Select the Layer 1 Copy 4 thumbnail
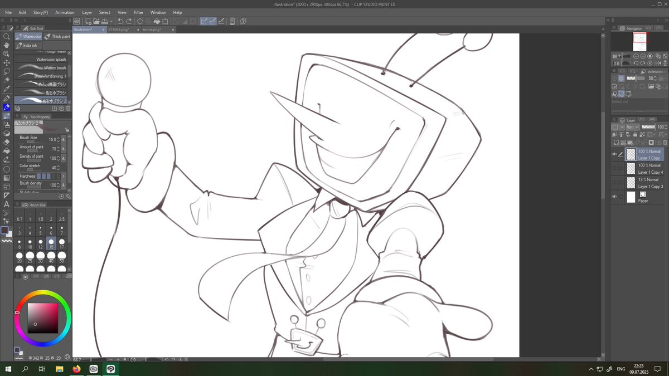The height and width of the screenshot is (376, 669). pos(631,168)
